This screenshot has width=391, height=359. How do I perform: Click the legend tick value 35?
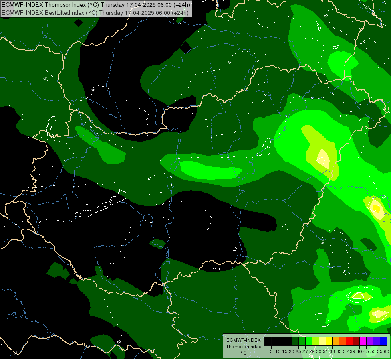click(339, 351)
